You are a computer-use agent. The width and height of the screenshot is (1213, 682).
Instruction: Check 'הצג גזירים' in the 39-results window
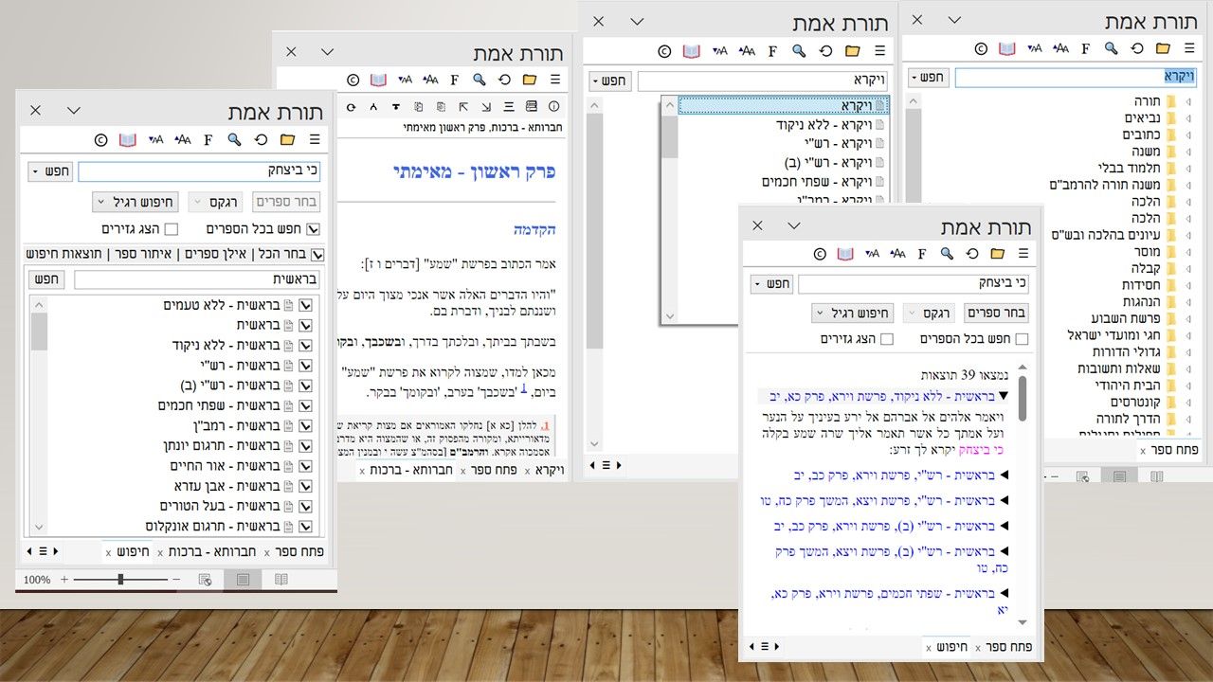[887, 339]
